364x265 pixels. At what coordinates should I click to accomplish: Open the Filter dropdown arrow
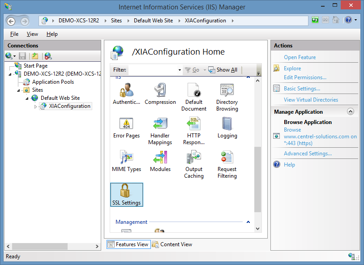click(180, 70)
